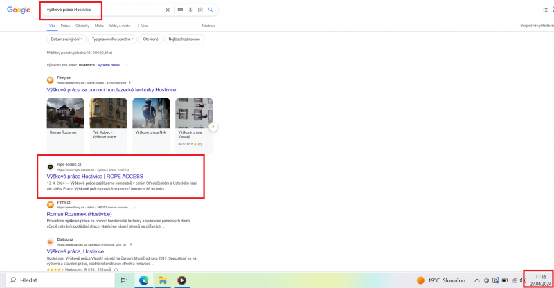This screenshot has height=288, width=554.
Task: Open Microsoft Edge from the taskbar
Action: pyautogui.click(x=143, y=280)
